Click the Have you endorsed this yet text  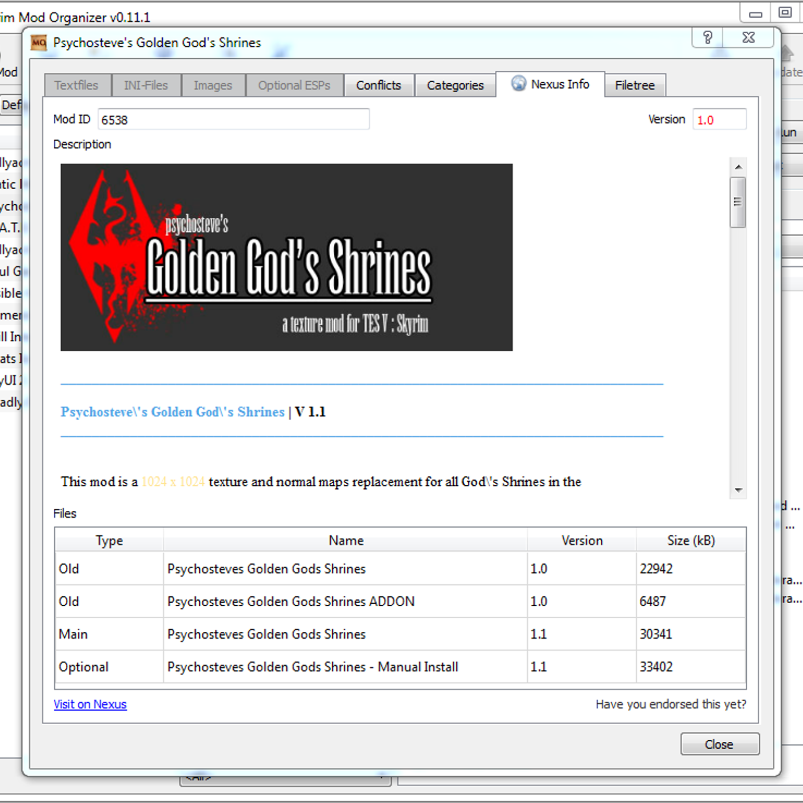pos(671,704)
